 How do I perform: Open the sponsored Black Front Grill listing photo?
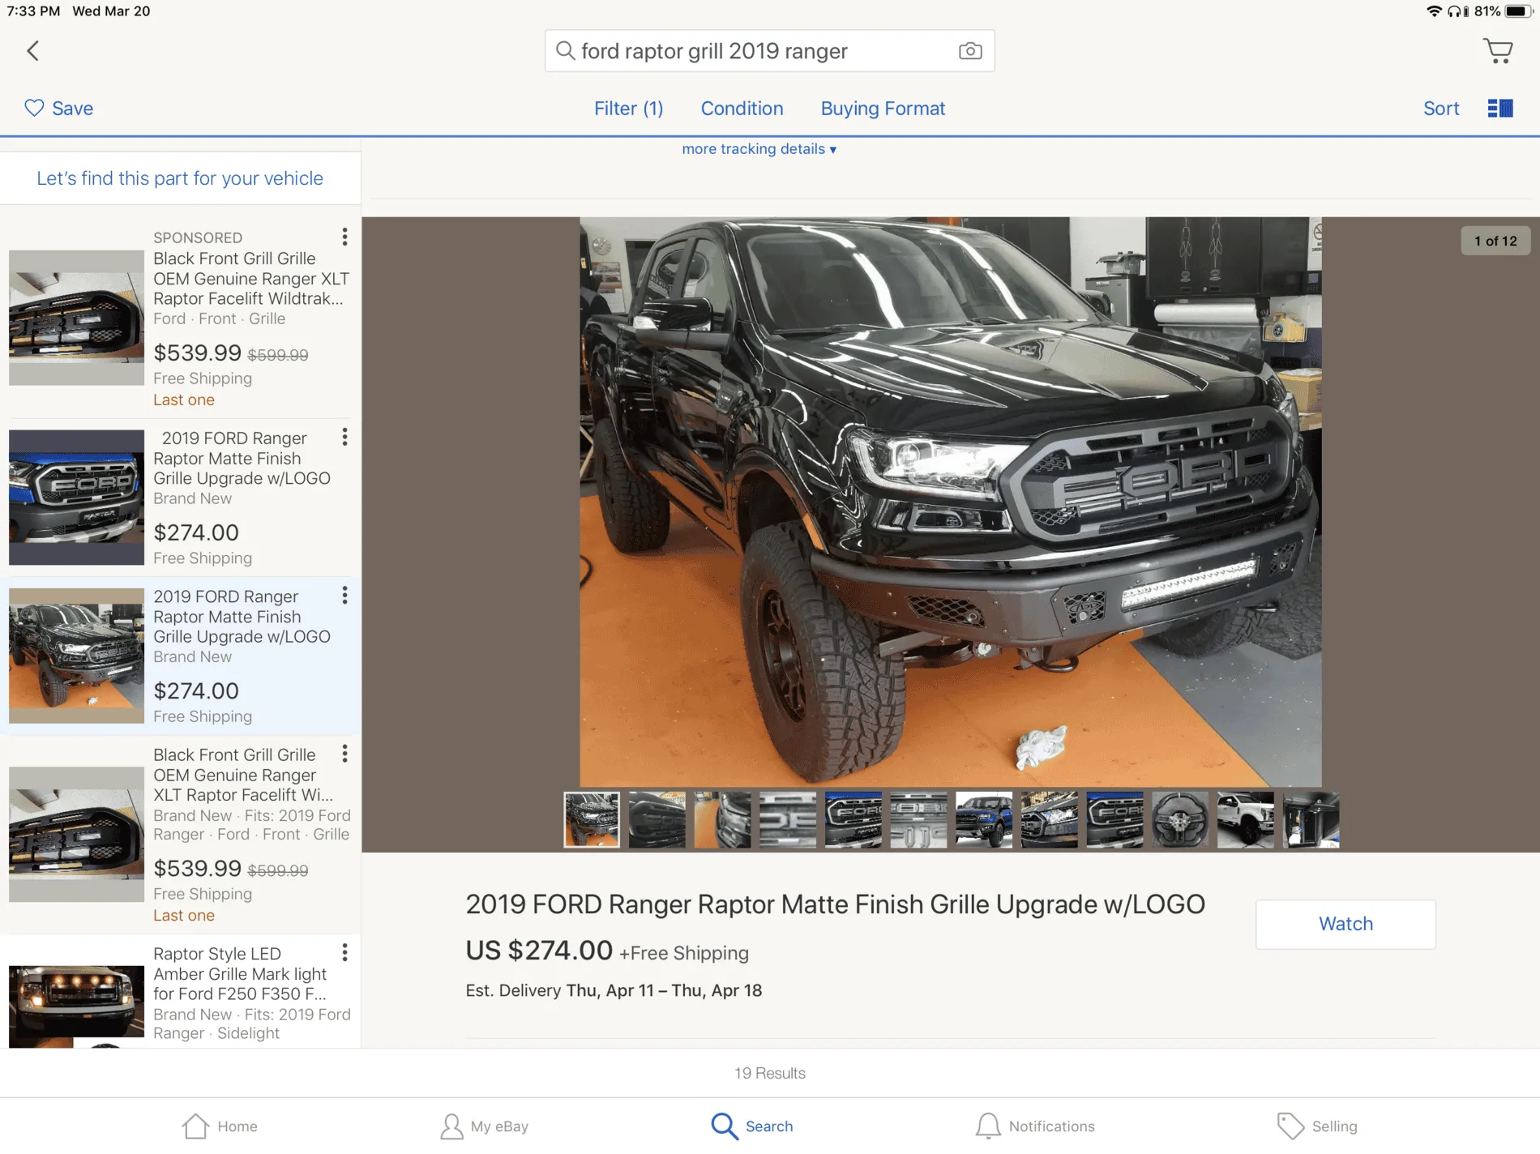coord(76,318)
